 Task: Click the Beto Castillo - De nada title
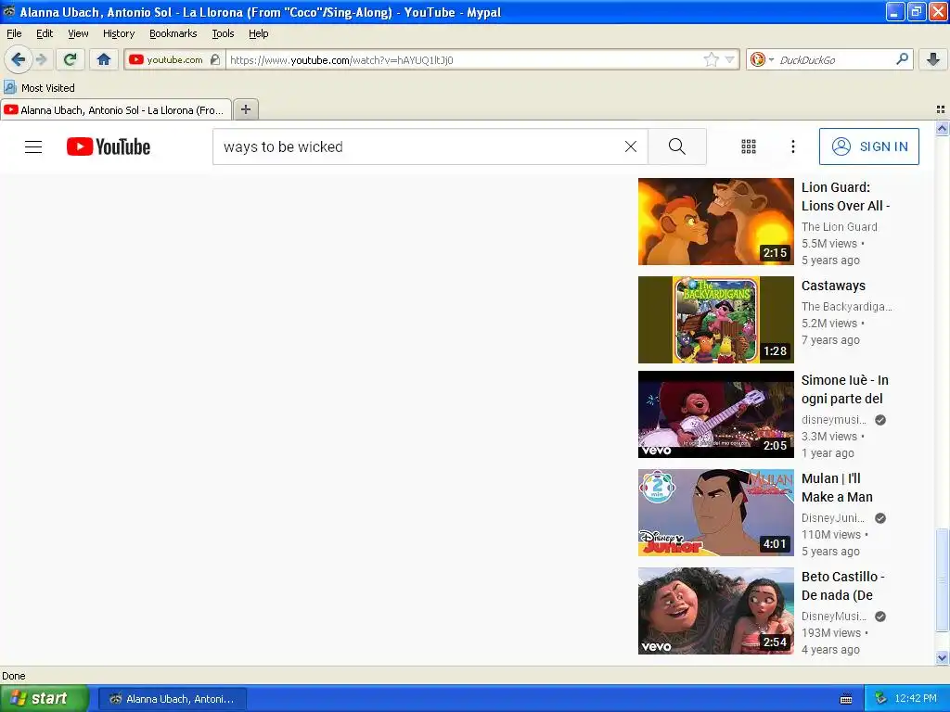pyautogui.click(x=842, y=586)
